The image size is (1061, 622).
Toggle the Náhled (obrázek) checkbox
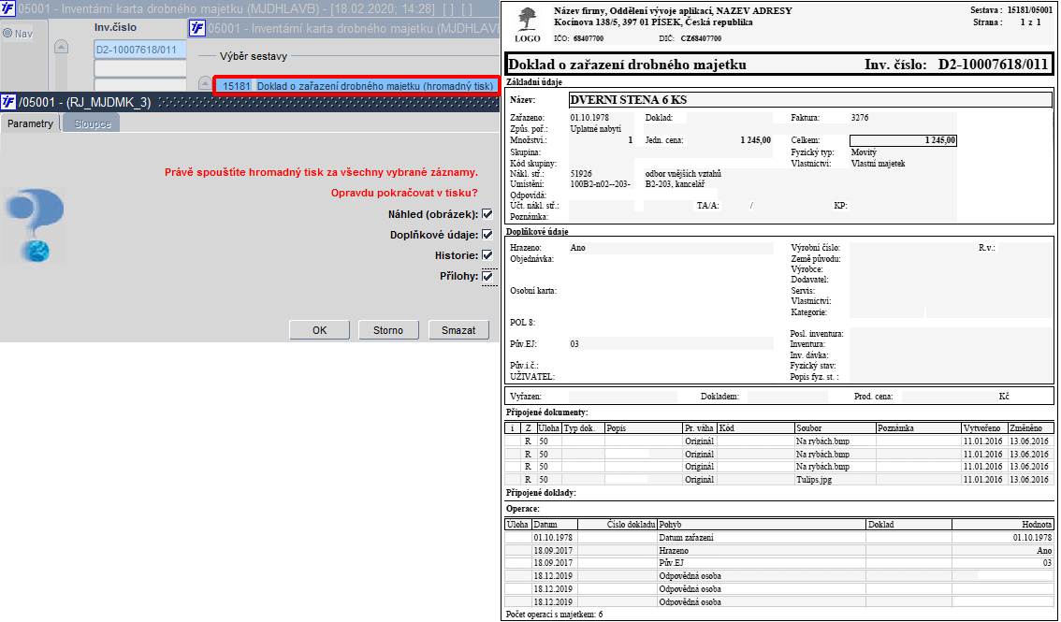(x=487, y=214)
